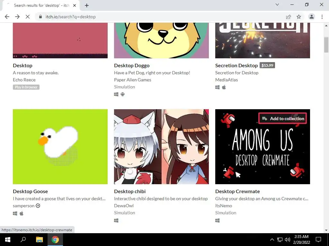The height and width of the screenshot is (246, 329).
Task: Click 'Secretion for Desktop' description
Action: point(237,73)
